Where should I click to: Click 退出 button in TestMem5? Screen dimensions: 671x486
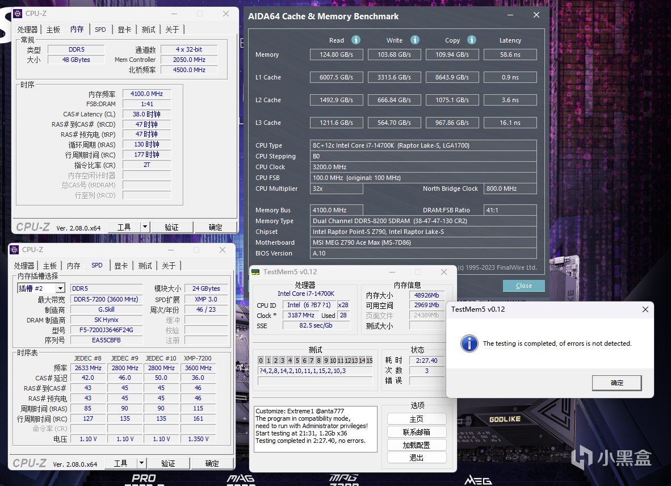click(416, 458)
